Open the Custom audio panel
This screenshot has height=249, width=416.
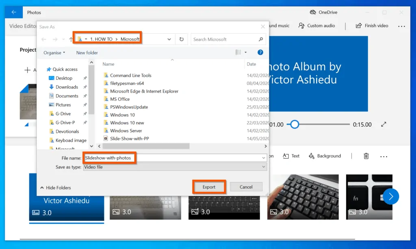pos(316,25)
